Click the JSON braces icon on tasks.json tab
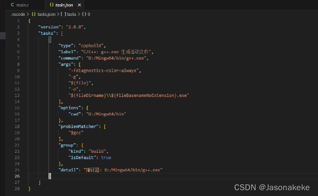The height and width of the screenshot is (196, 318). point(52,5)
